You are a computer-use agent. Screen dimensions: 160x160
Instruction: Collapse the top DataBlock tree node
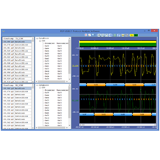tap(37, 38)
